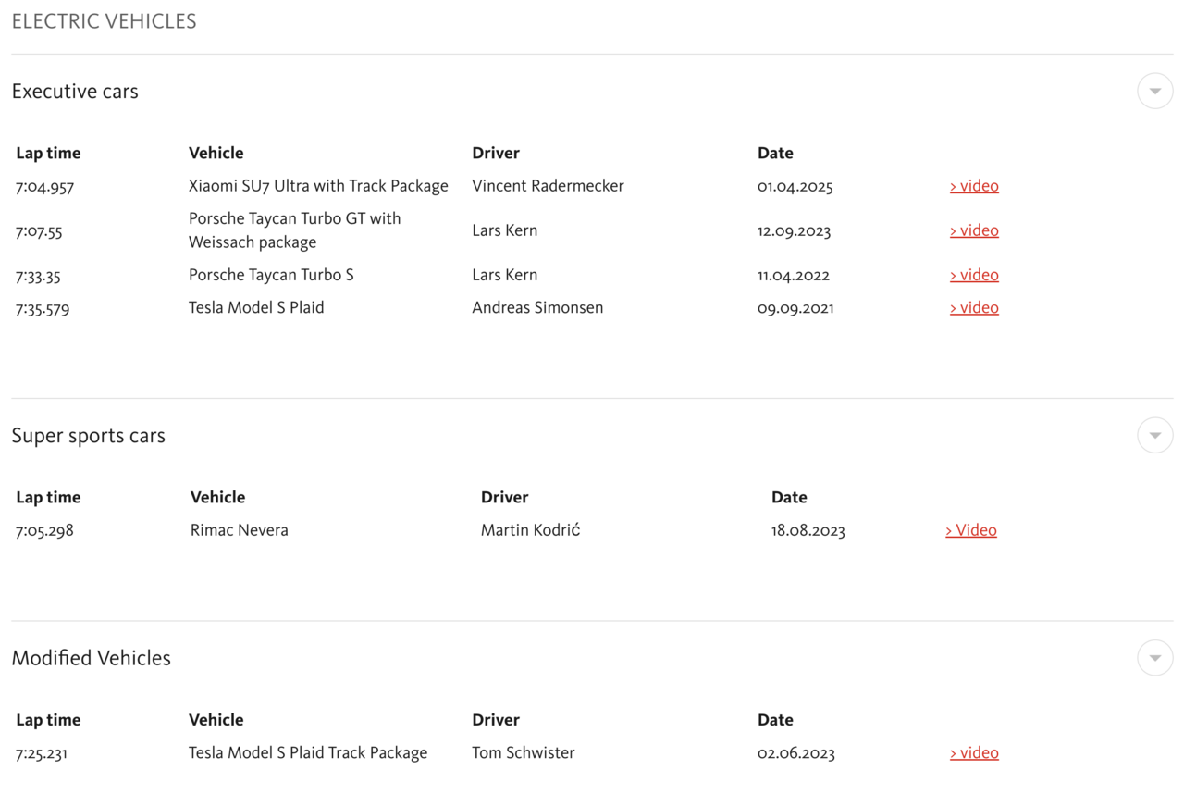Image resolution: width=1184 pixels, height=794 pixels.
Task: Open video for Porsche Taycan Turbo GT lap
Action: (x=974, y=230)
